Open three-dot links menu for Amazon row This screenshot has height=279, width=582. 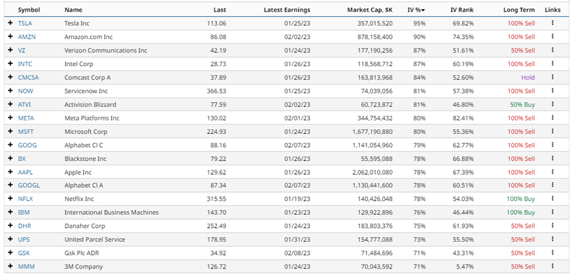click(552, 36)
